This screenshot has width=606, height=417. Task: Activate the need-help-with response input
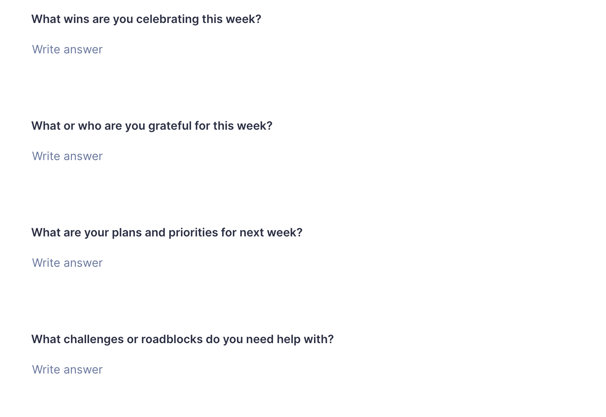[67, 370]
